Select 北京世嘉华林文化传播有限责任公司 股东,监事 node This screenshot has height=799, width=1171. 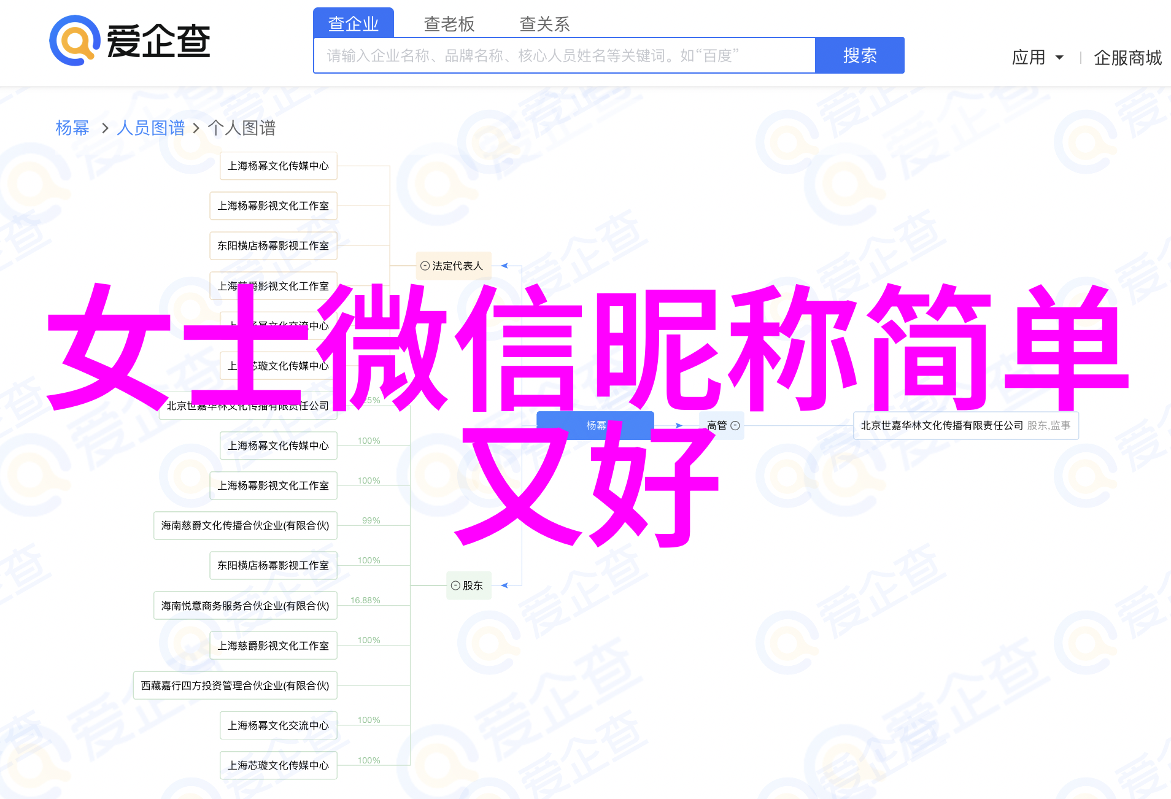tap(966, 425)
